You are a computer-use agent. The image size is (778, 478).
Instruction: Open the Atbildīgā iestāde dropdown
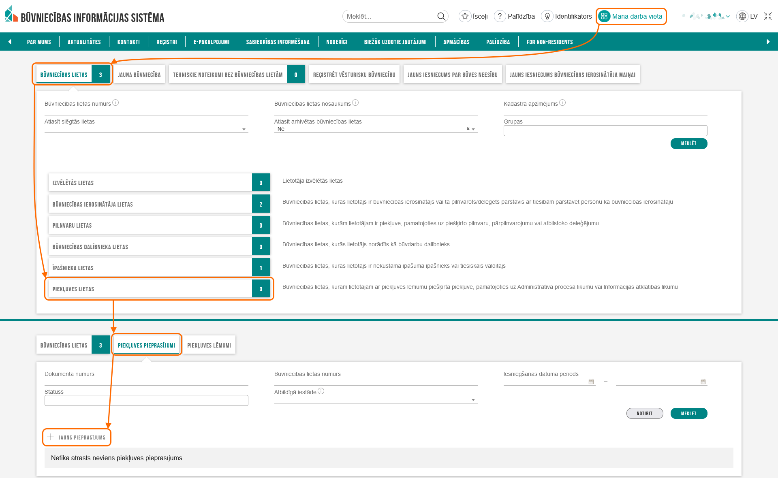473,400
